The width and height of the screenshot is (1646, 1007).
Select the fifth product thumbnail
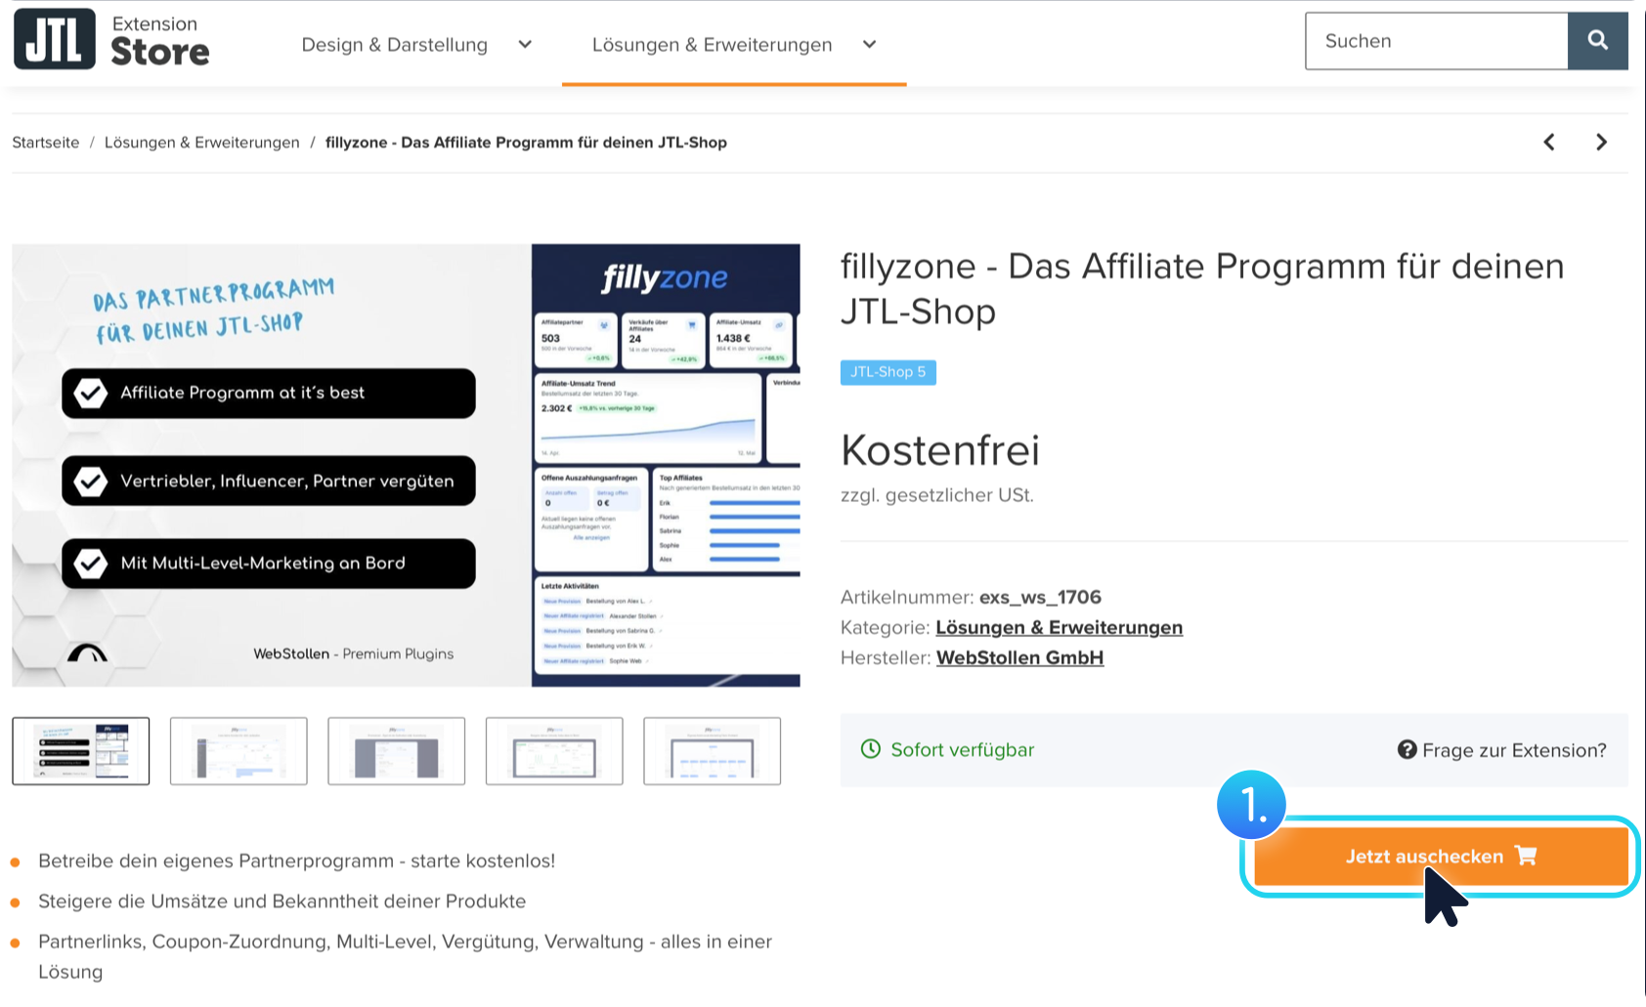pyautogui.click(x=713, y=751)
